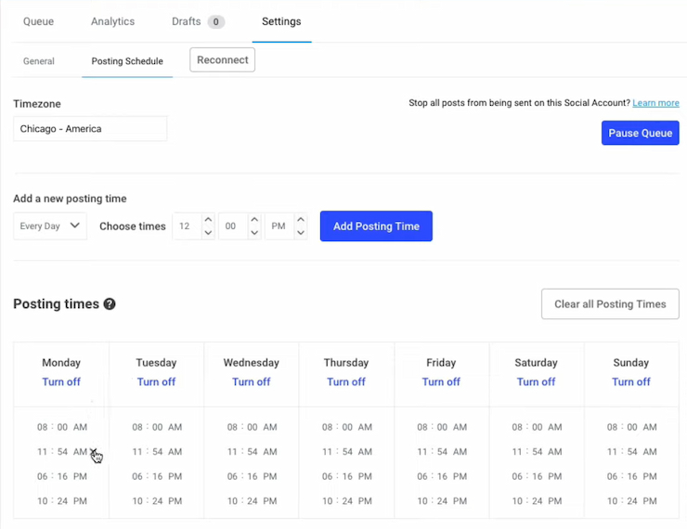The height and width of the screenshot is (529, 687).
Task: Select Tuesday 08:00 AM posting time
Action: [x=157, y=427]
